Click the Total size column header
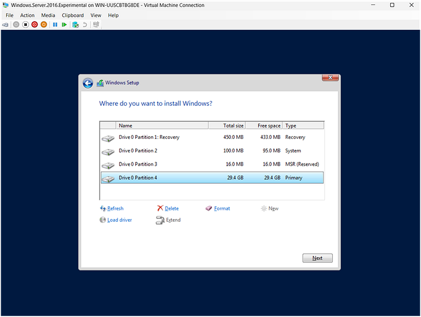 [x=227, y=125]
